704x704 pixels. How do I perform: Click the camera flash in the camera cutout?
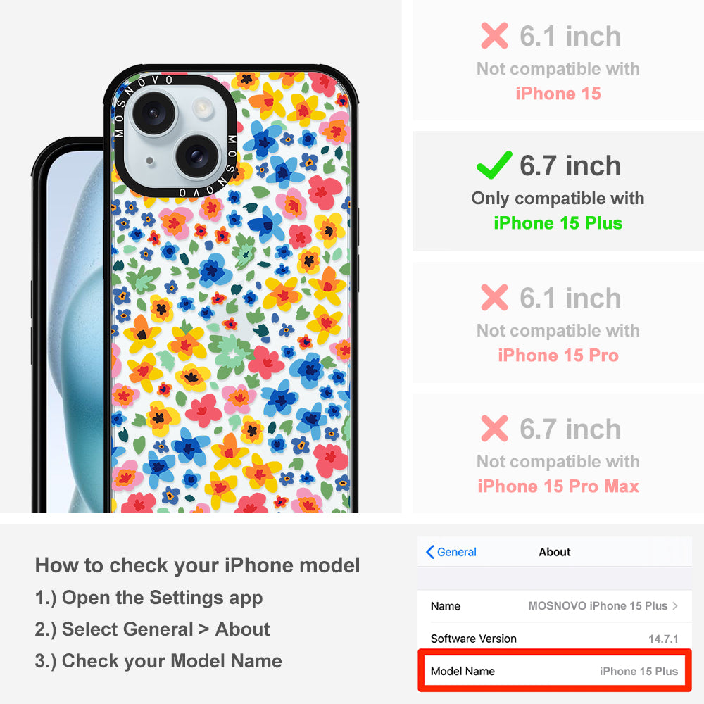[202, 108]
